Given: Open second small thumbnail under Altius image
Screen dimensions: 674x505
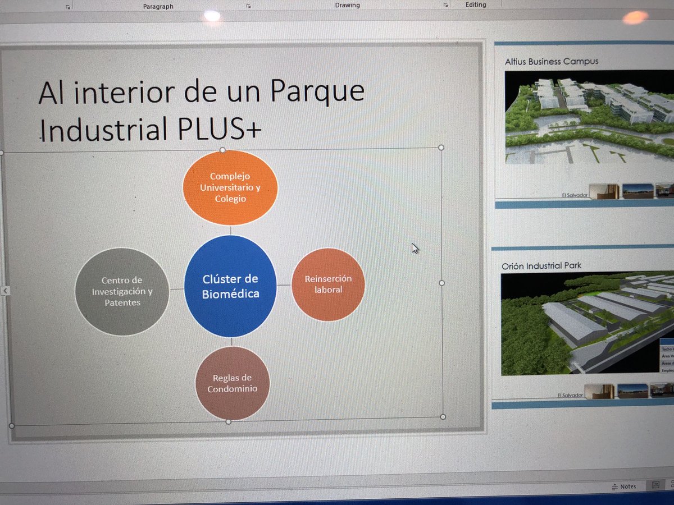Looking at the screenshot, I should (637, 191).
